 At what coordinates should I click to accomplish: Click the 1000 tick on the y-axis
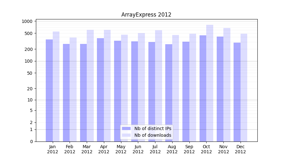27,21
